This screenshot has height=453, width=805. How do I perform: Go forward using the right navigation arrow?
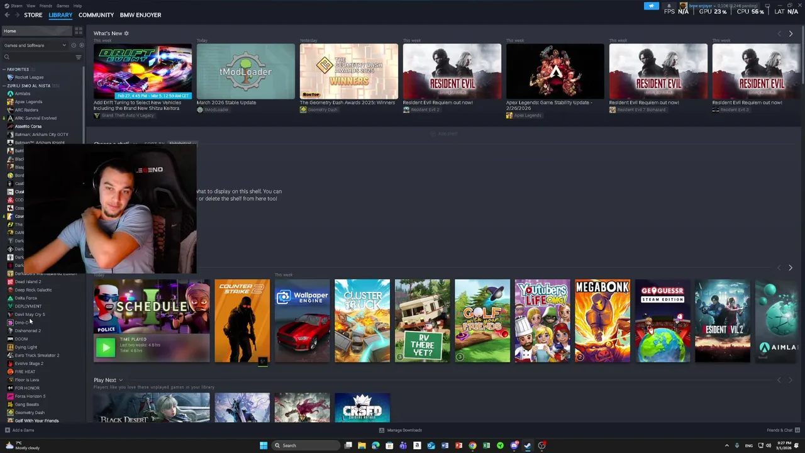point(16,15)
